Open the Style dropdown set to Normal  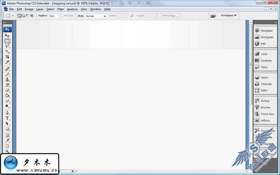tap(96, 16)
